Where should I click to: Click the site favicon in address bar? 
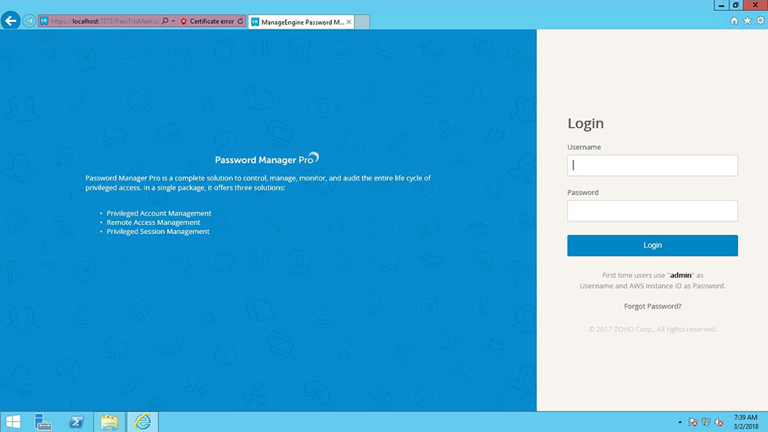[44, 21]
